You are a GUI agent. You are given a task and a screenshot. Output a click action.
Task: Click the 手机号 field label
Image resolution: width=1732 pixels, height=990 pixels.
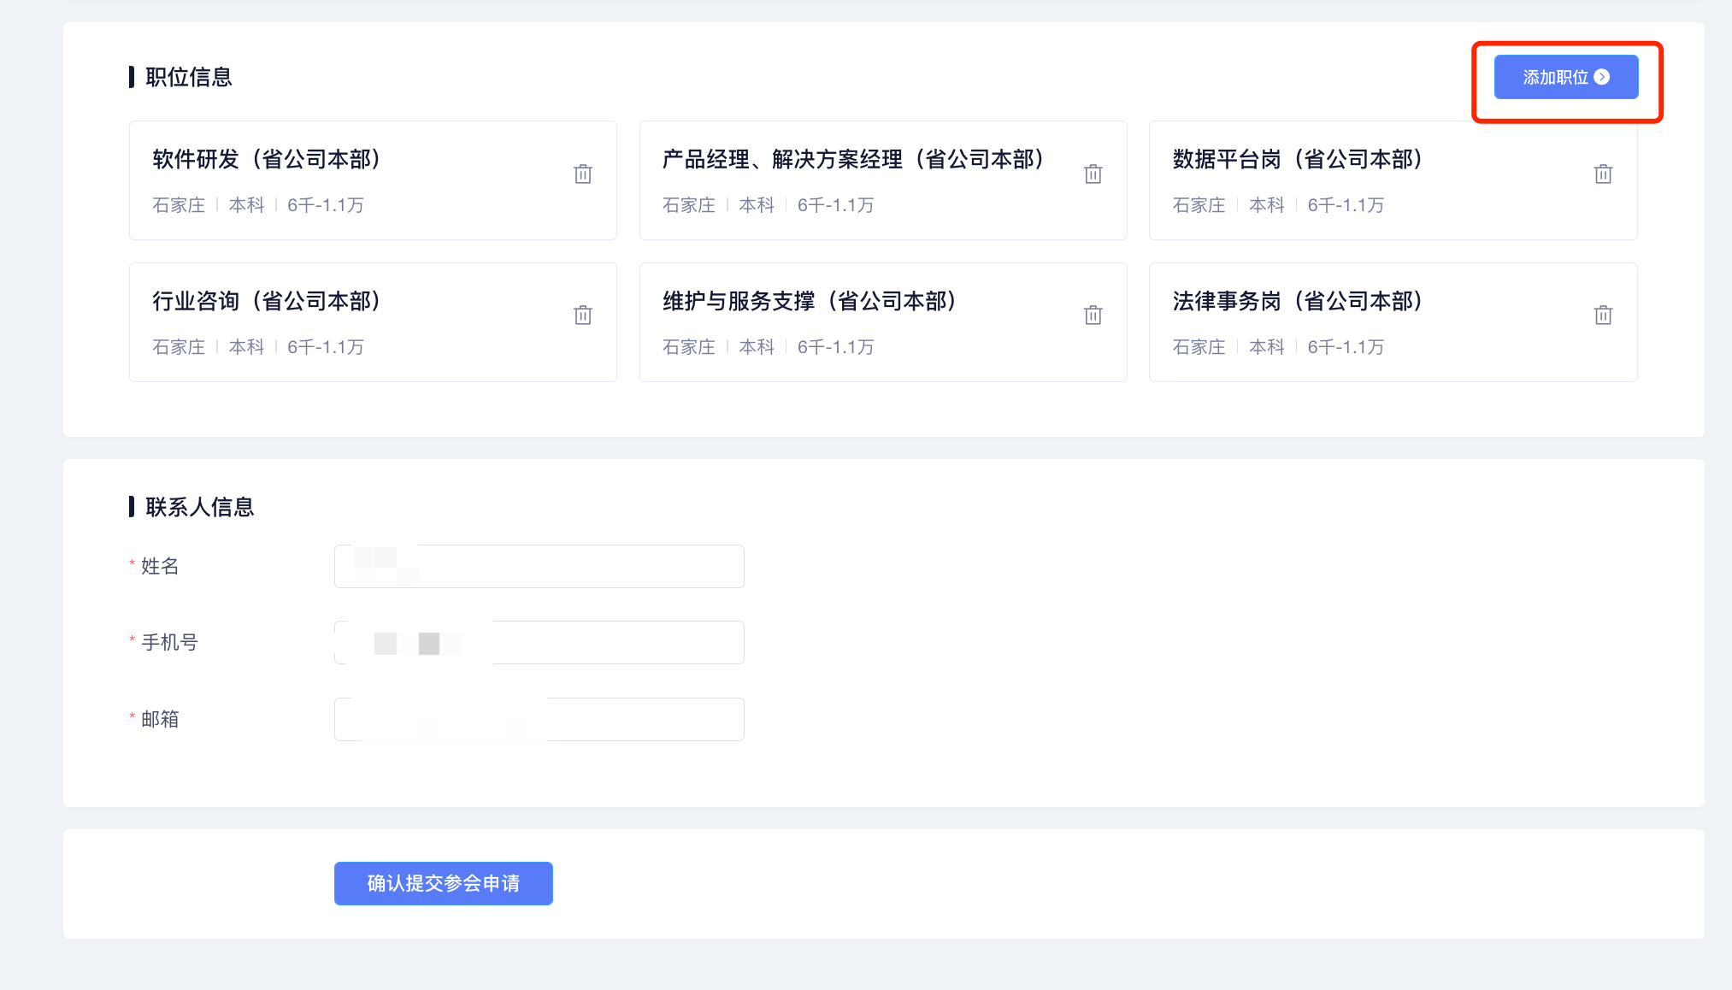tap(169, 642)
